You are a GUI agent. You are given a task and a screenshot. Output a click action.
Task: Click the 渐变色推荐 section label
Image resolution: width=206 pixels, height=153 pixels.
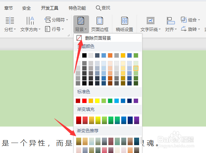pos(88,131)
